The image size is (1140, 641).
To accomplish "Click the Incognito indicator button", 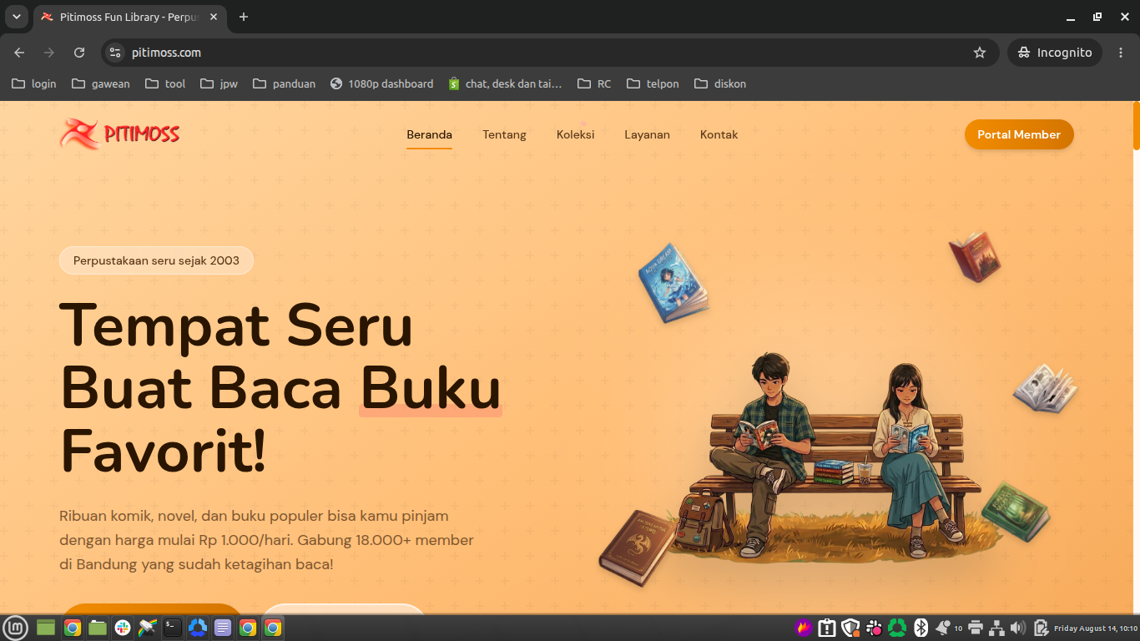I will 1055,53.
